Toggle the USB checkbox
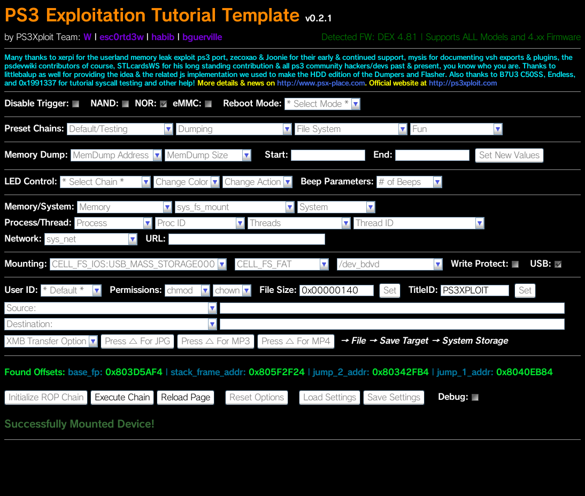The height and width of the screenshot is (496, 585). point(558,265)
